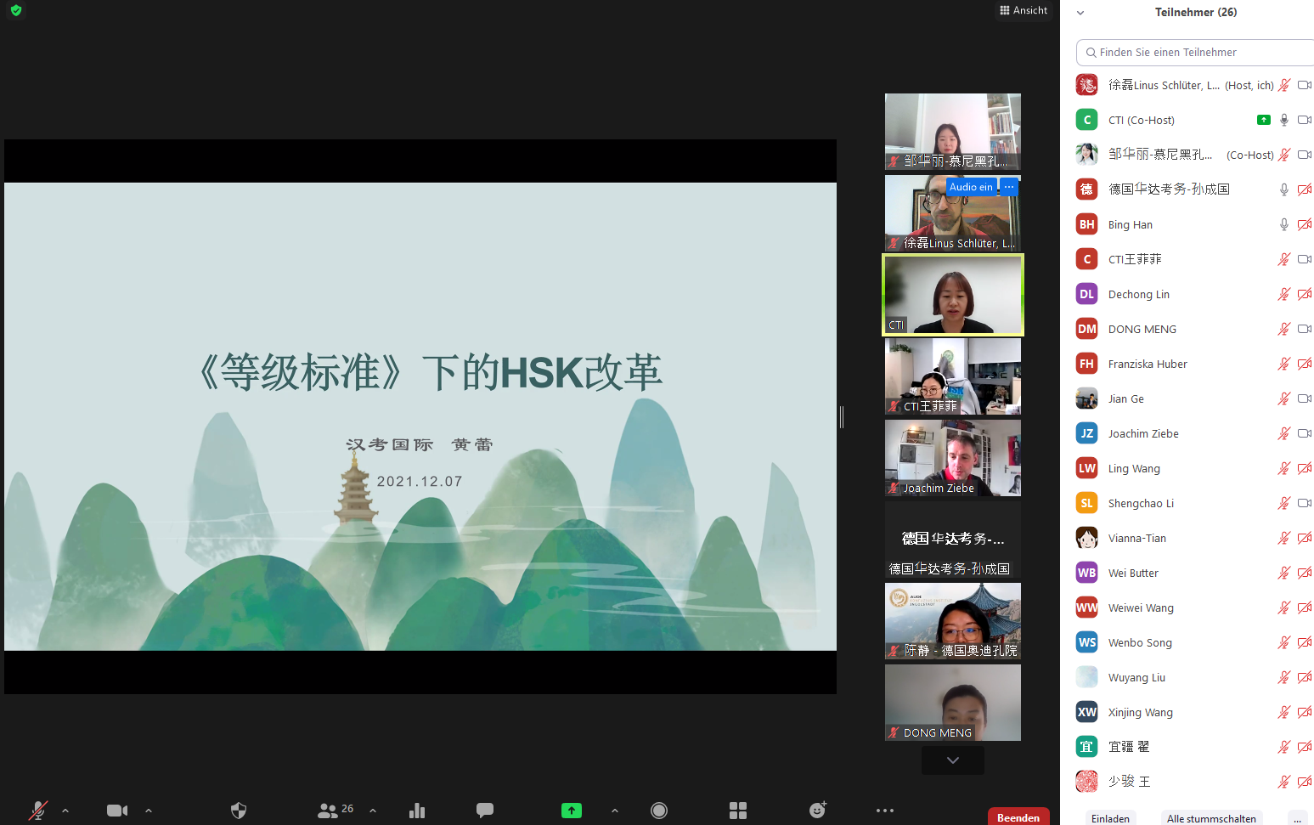Viewport: 1314px width, 825px height.
Task: Click participant name Weiwei Wang
Action: pyautogui.click(x=1141, y=607)
